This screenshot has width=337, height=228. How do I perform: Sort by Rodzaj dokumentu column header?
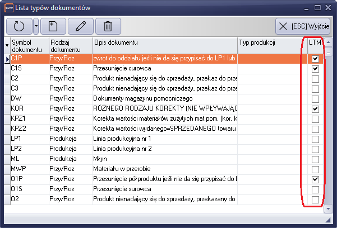coord(70,46)
